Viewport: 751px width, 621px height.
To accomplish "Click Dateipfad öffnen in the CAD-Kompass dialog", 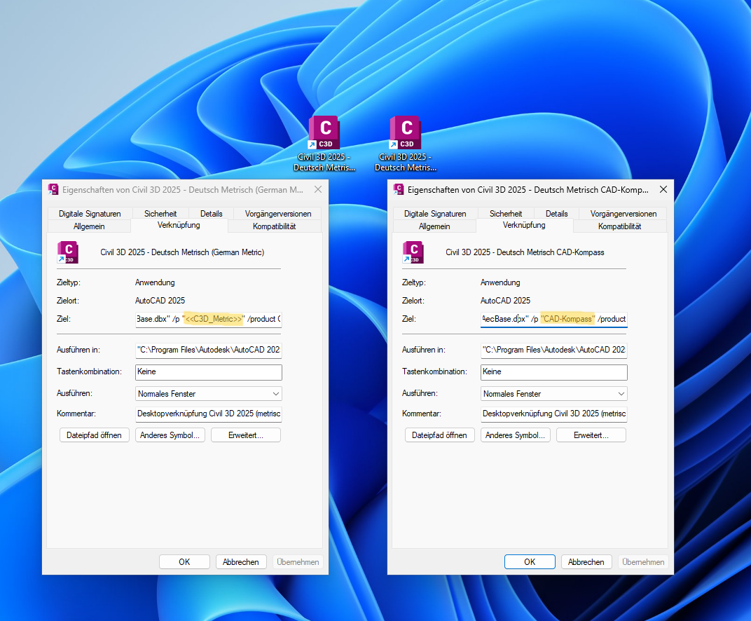I will (440, 435).
